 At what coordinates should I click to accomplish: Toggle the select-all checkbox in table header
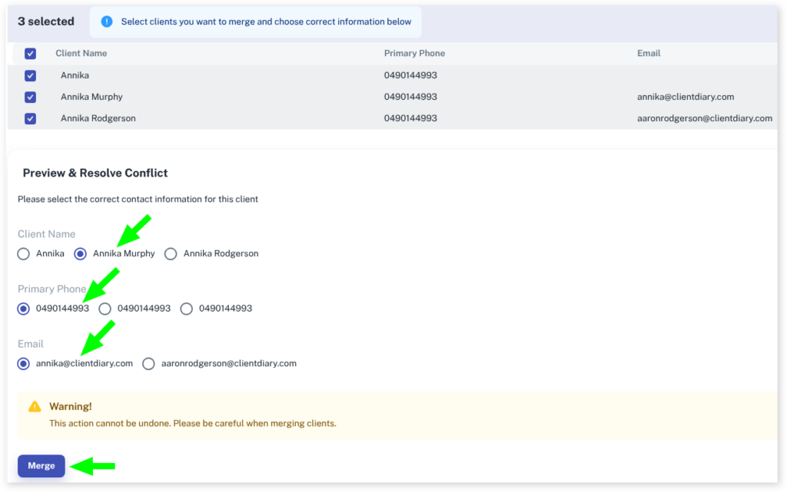tap(30, 54)
